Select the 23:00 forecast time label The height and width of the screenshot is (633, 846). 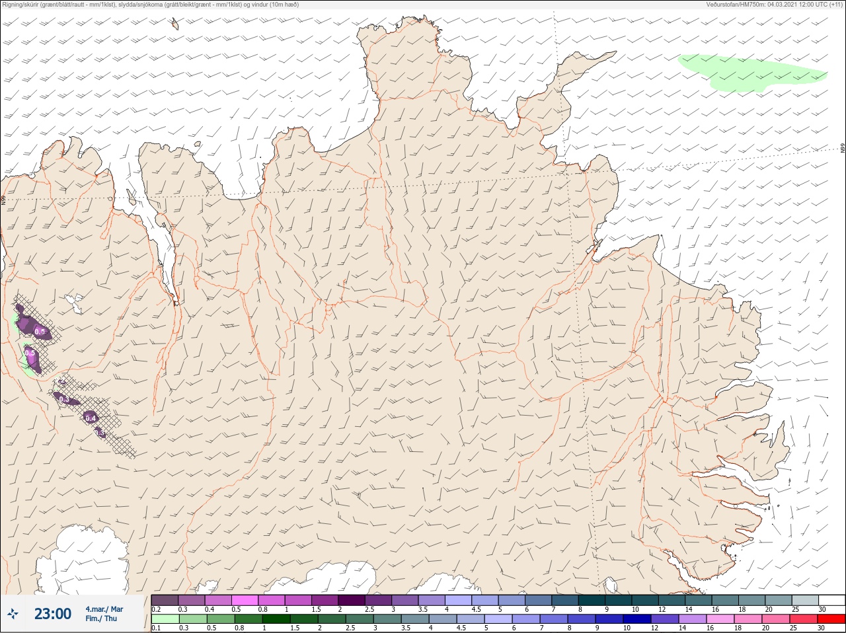(x=53, y=614)
